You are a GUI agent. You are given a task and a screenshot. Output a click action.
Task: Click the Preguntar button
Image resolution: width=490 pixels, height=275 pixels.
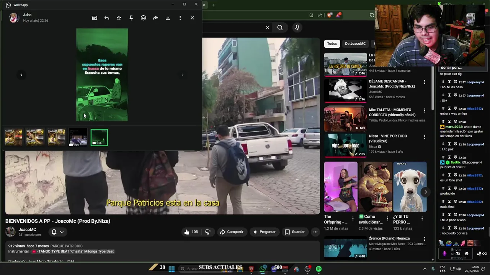tap(264, 232)
